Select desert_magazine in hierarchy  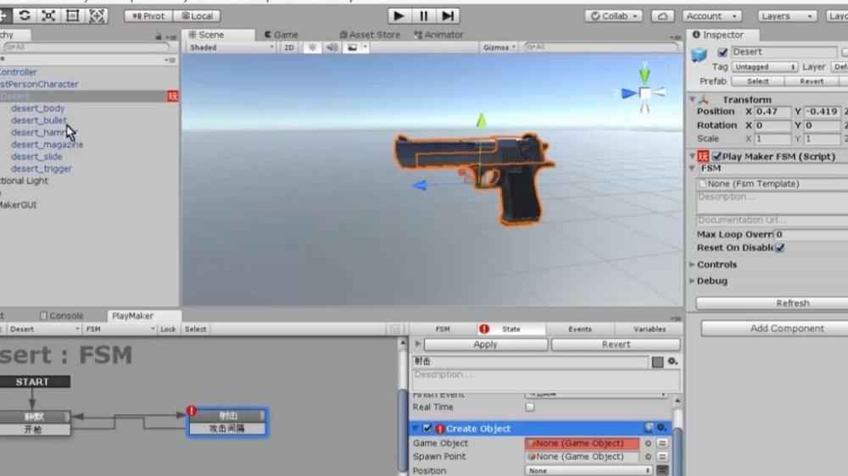[x=47, y=144]
